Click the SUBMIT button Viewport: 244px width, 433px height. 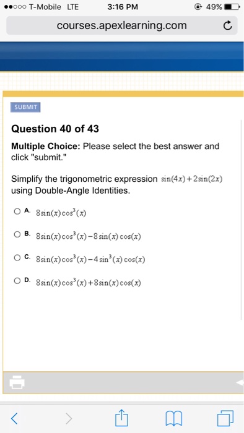[x=25, y=107]
